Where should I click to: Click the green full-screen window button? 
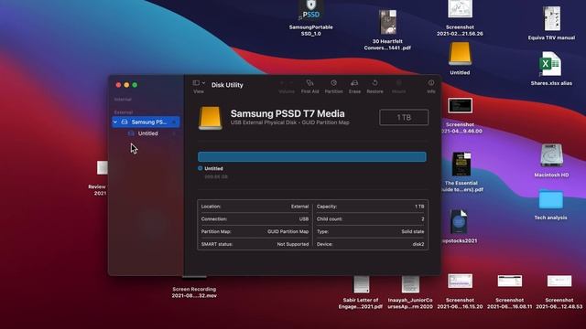(135, 85)
